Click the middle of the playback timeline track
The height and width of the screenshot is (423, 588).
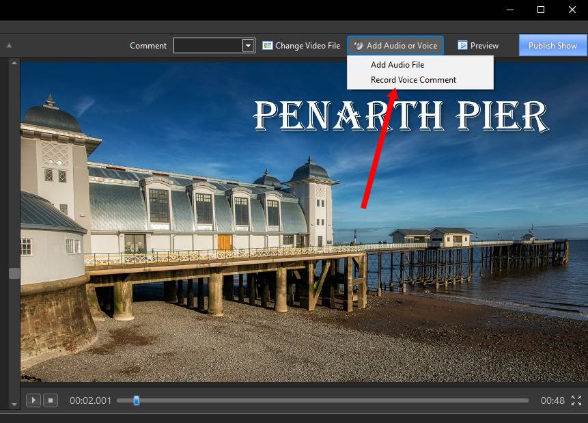point(322,400)
